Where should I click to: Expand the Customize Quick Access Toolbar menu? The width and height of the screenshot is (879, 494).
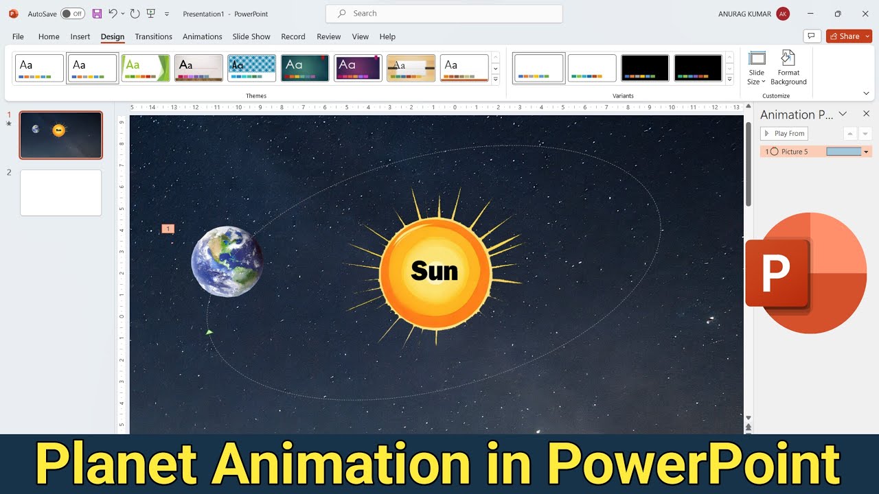coord(166,14)
